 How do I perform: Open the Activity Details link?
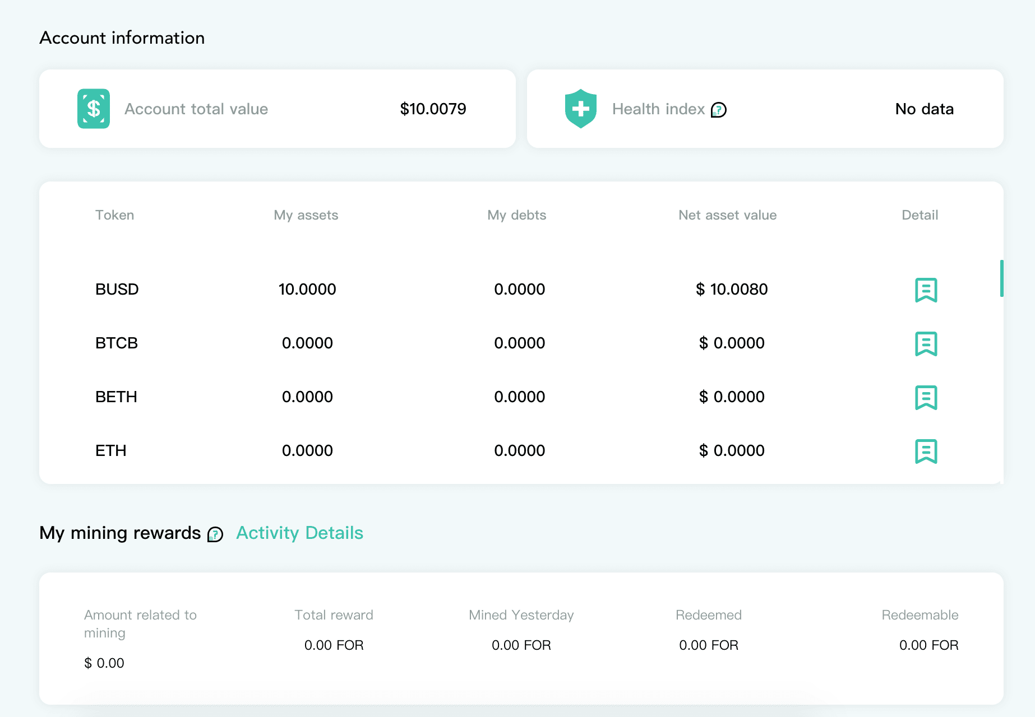coord(299,533)
